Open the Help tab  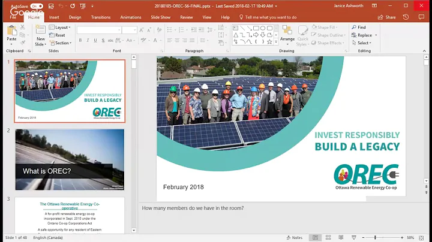pos(225,17)
